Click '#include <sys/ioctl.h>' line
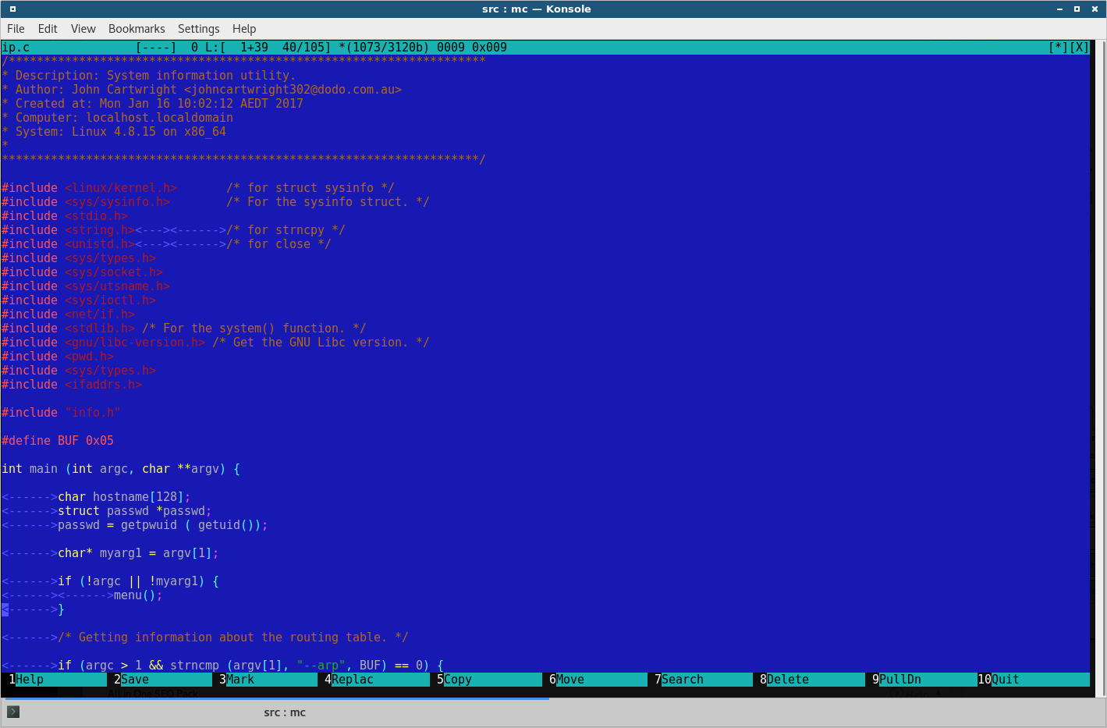1107x728 pixels. [79, 300]
